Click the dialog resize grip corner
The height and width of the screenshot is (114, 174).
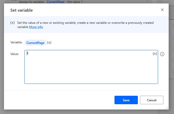tap(167, 108)
